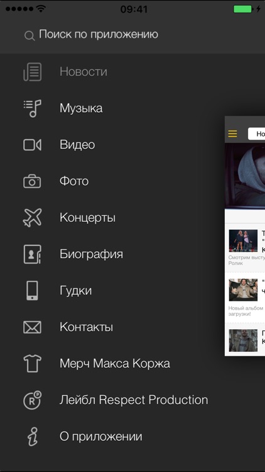This screenshot has height=472, width=265.
Task: Click the Новости newspaper icon
Action: coord(32,72)
